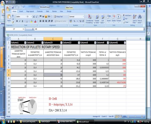Click the Borders icon

point(27,21)
